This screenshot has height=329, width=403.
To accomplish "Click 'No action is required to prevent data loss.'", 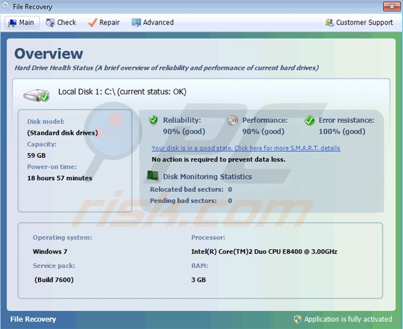I will coord(218,159).
